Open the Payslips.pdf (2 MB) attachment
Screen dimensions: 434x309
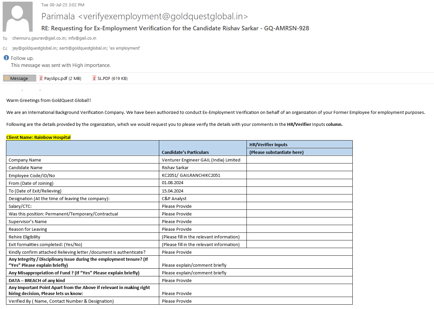[63, 79]
